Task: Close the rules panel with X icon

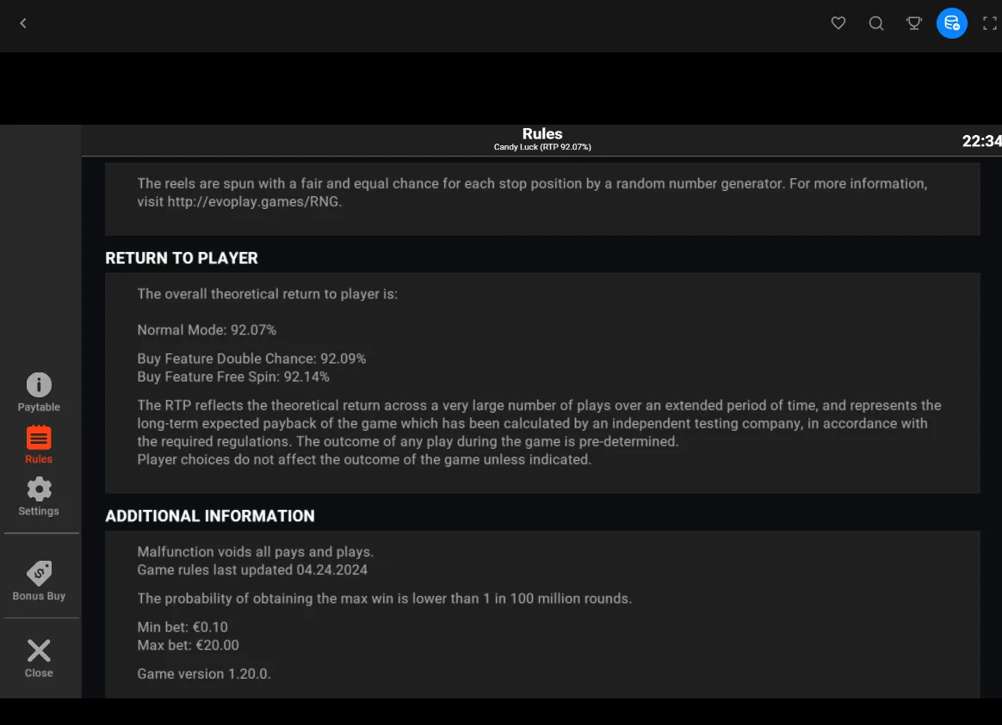Action: click(39, 651)
